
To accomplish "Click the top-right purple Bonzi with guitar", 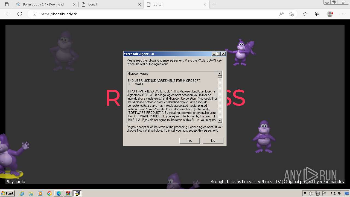I will click(x=241, y=52).
